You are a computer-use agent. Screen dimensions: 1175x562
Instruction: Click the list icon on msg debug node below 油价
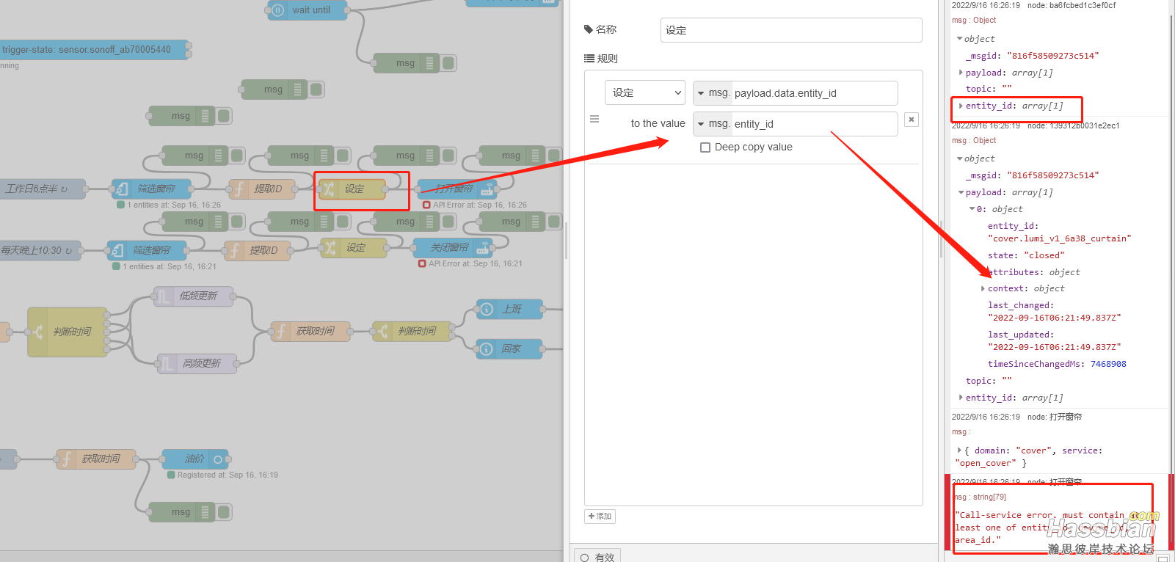pyautogui.click(x=205, y=512)
